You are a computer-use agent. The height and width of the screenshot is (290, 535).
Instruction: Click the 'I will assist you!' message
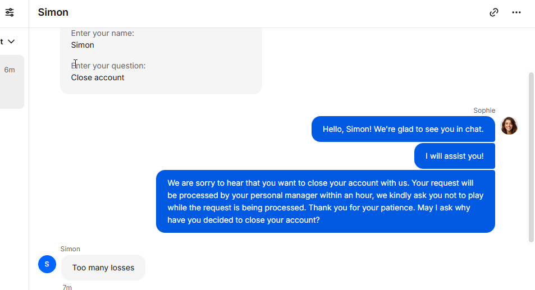tap(455, 156)
